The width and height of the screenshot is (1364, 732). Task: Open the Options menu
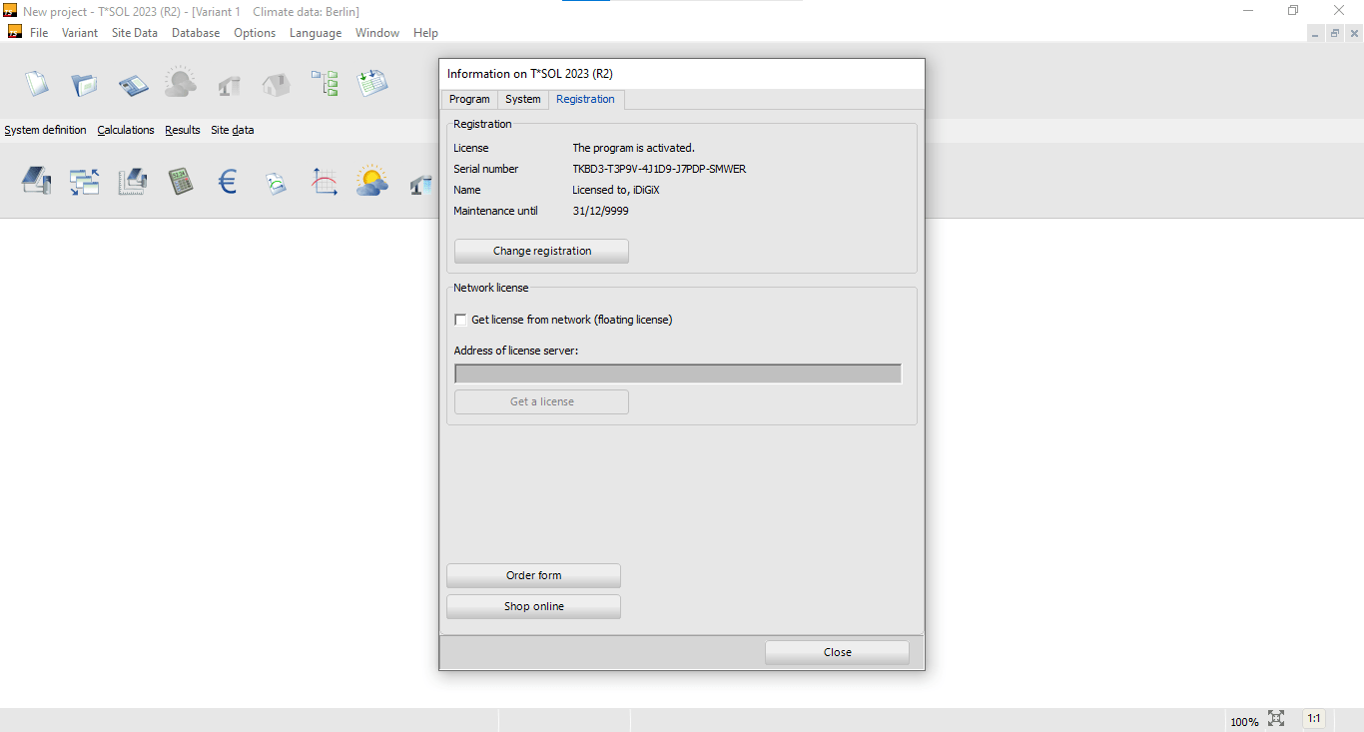pos(255,33)
